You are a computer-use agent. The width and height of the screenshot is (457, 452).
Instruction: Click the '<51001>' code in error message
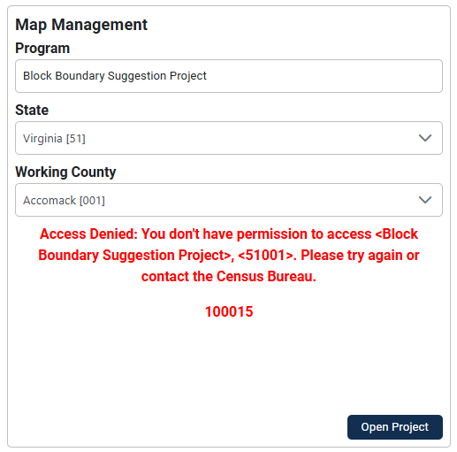coord(267,256)
